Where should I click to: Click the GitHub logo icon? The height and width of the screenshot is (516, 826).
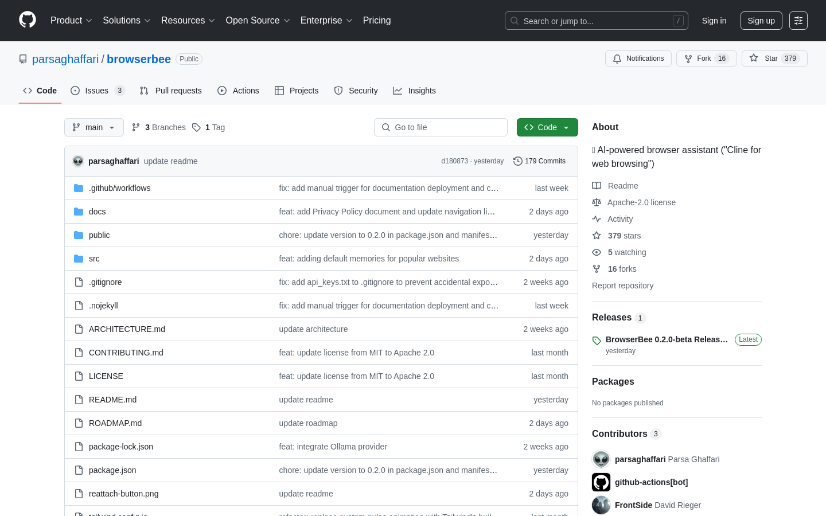pyautogui.click(x=28, y=20)
